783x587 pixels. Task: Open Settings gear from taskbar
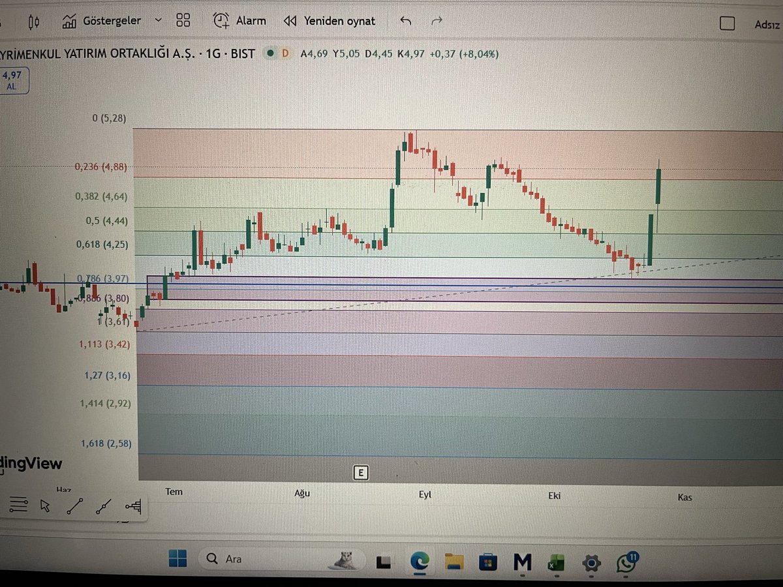pos(591,563)
